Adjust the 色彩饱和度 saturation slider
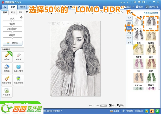The height and width of the screenshot is (114, 161). (x=12, y=32)
